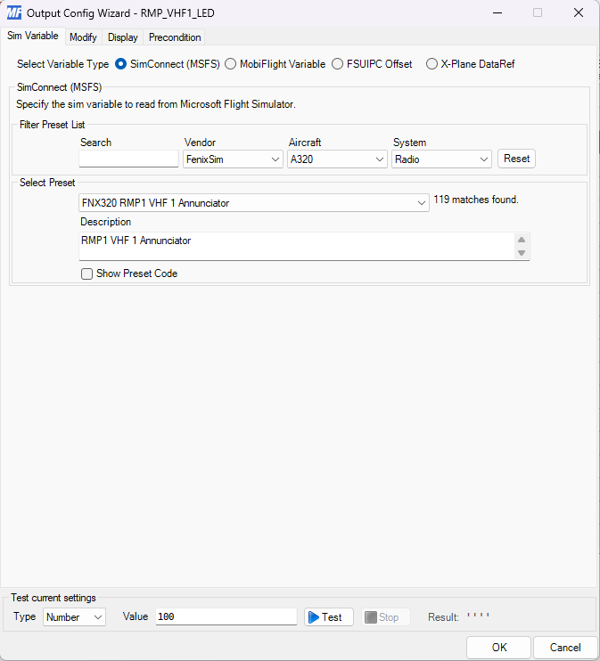The image size is (600, 661).
Task: Open the Vendor dropdown showing FenixSim
Action: pyautogui.click(x=233, y=159)
